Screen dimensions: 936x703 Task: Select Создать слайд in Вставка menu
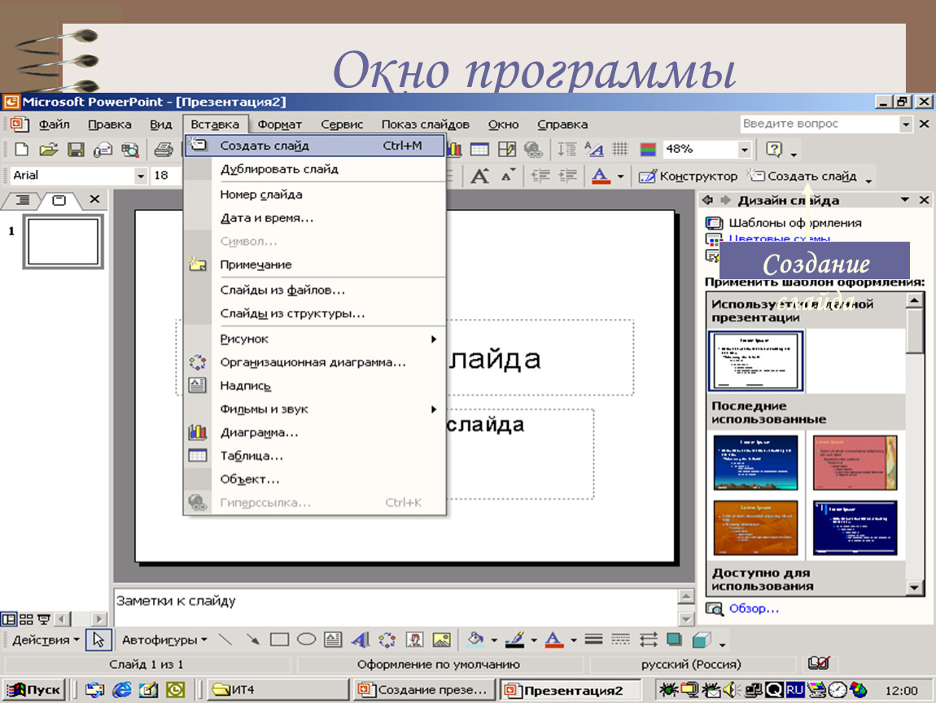[x=315, y=146]
